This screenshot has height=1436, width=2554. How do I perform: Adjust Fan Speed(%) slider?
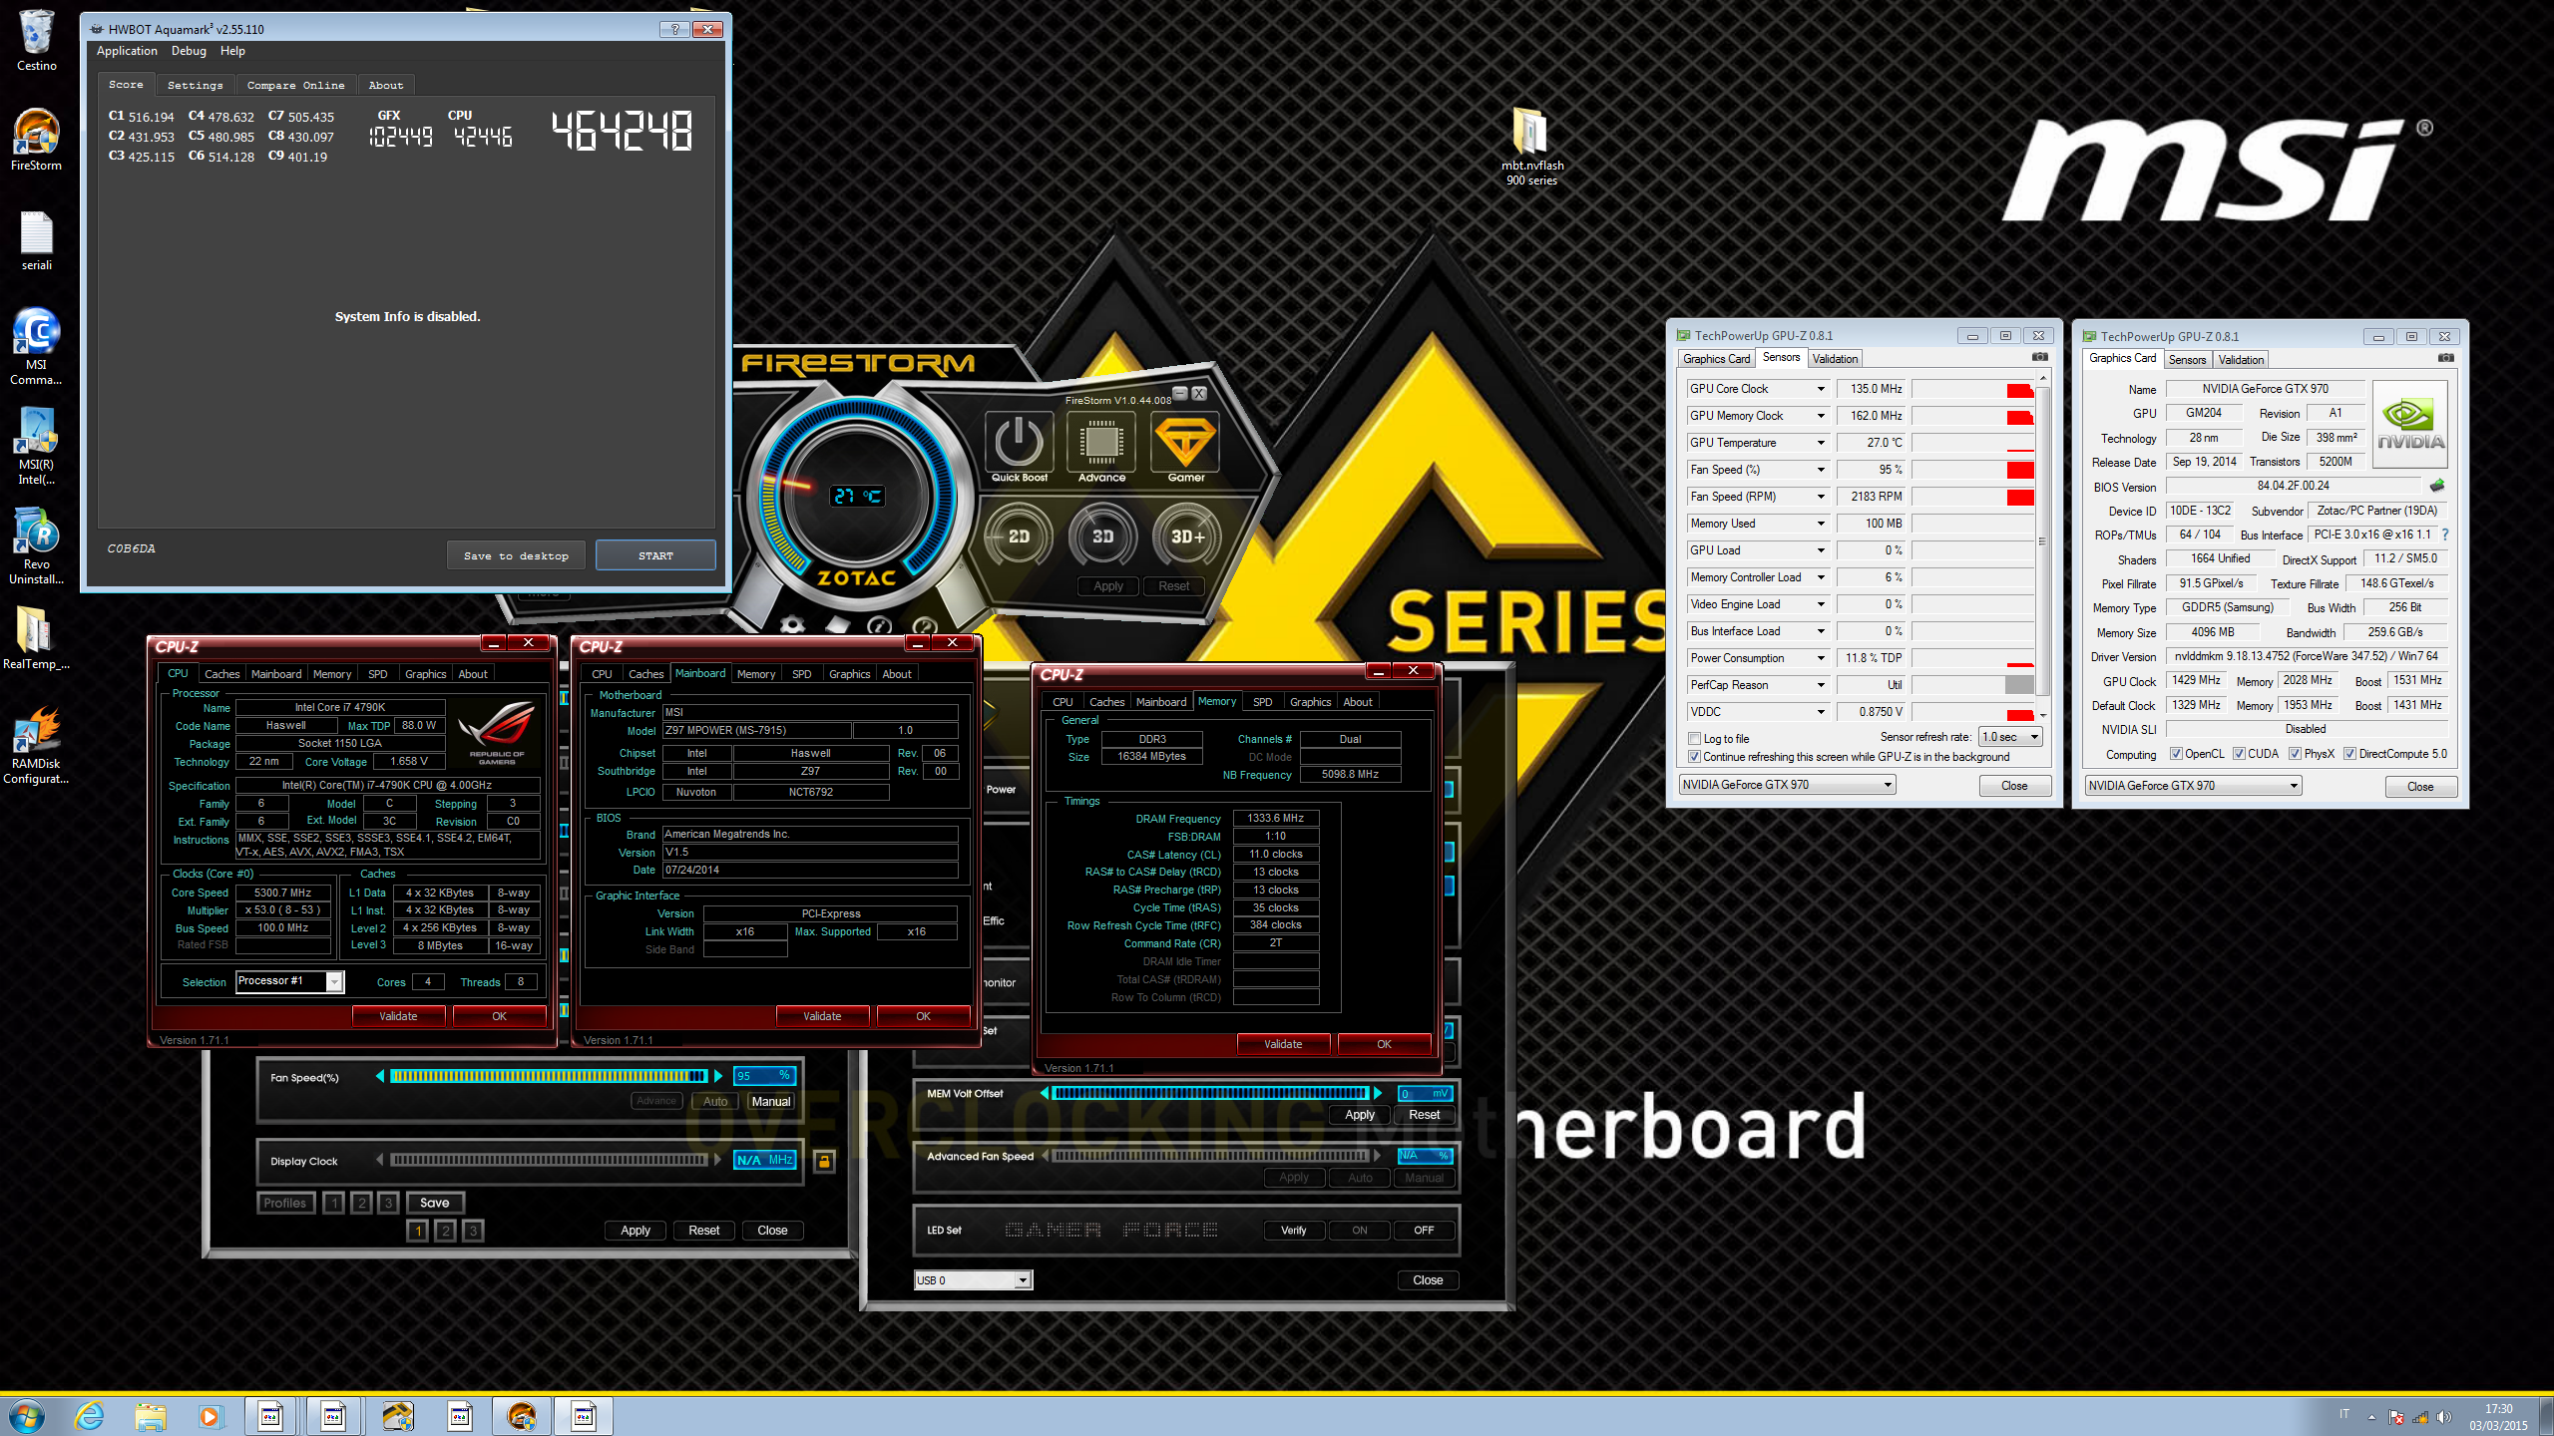pyautogui.click(x=549, y=1076)
